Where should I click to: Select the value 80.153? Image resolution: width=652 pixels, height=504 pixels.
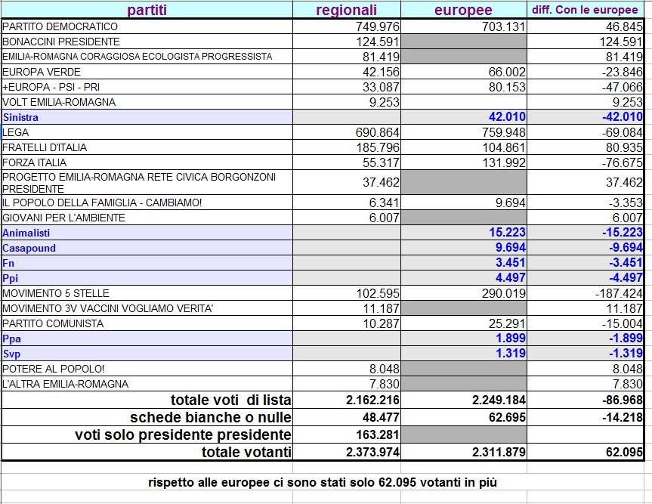[x=507, y=87]
